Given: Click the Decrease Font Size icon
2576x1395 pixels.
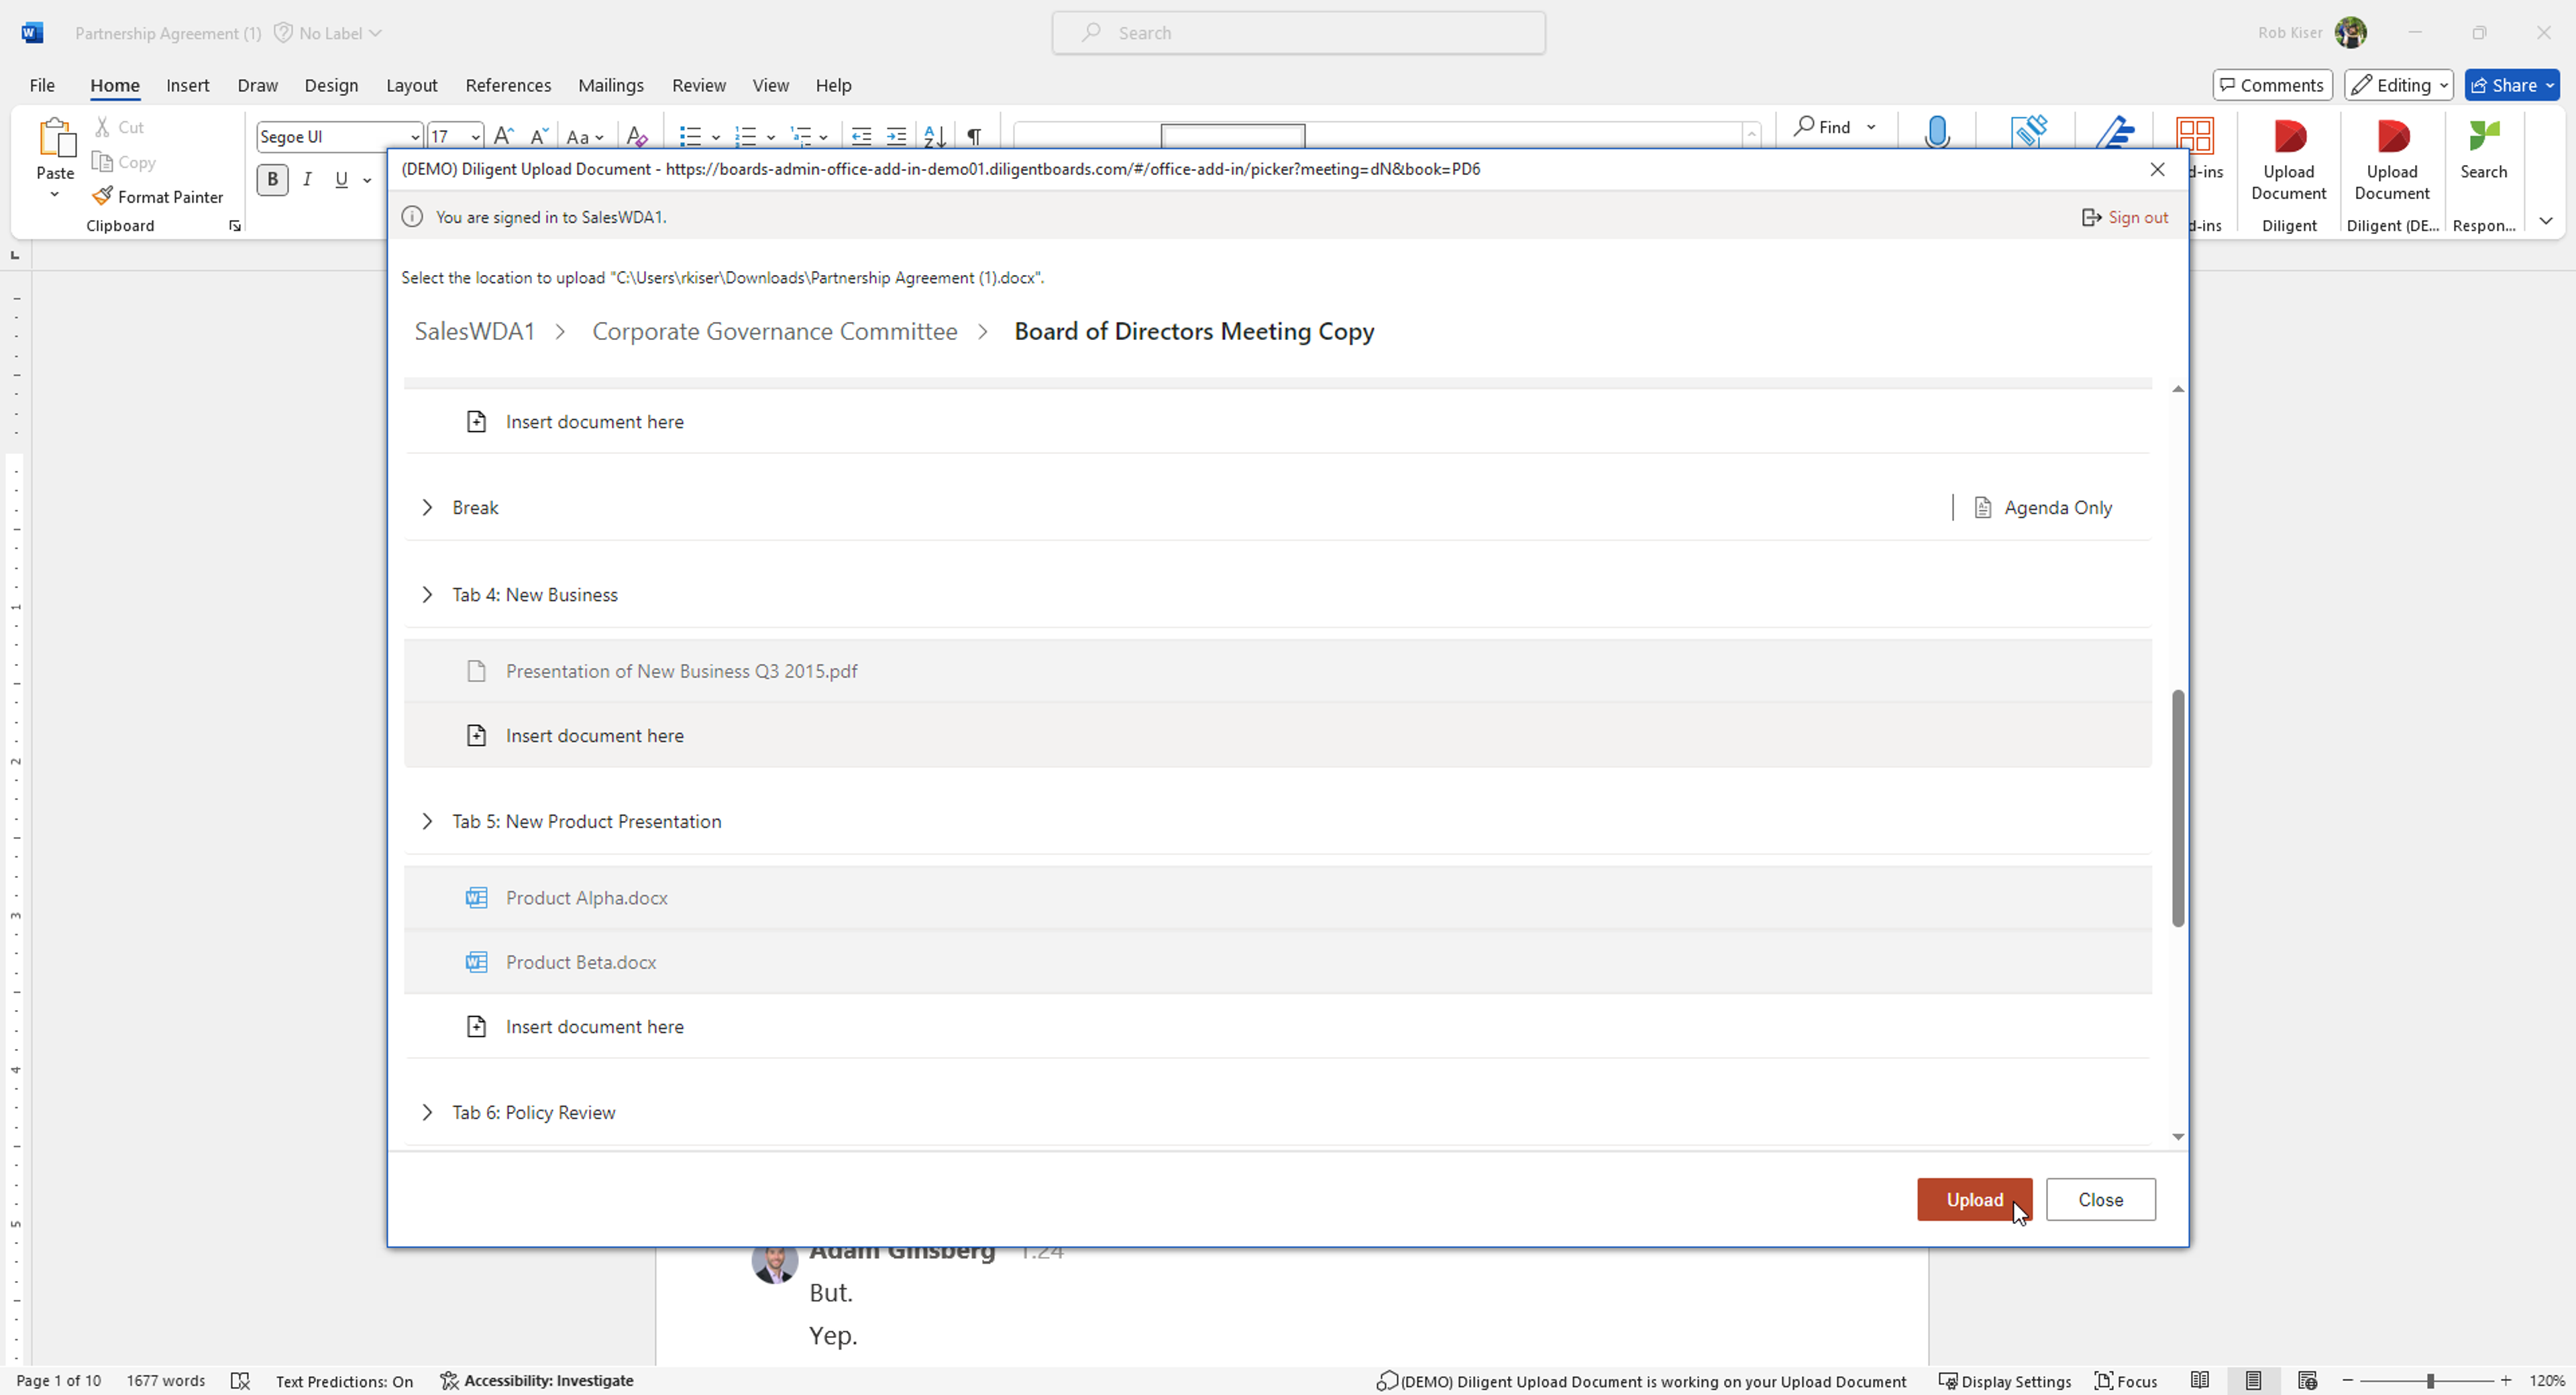Looking at the screenshot, I should 538,136.
